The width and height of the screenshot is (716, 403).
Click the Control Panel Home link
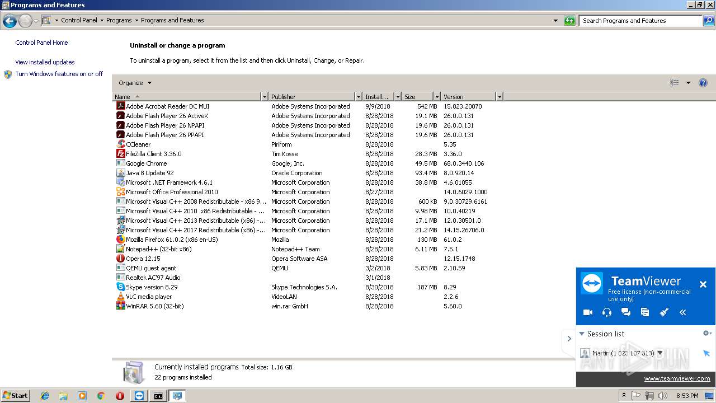(x=41, y=43)
